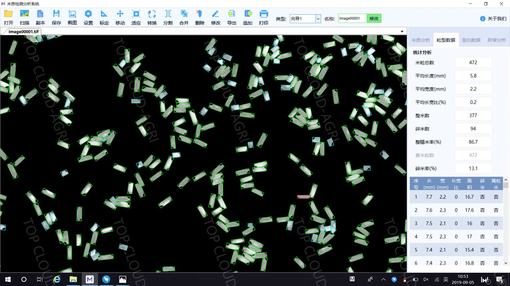
Task: Choose the 删除 delete tool
Action: pos(200,17)
